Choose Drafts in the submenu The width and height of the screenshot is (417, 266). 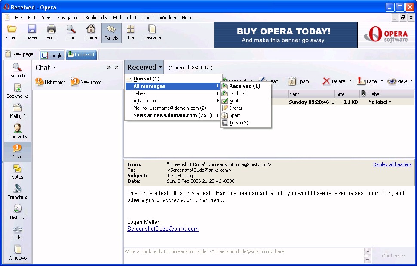tap(246, 108)
